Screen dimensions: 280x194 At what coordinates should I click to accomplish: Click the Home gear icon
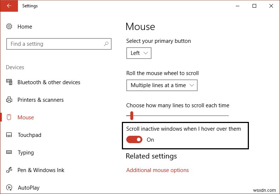coord(10,27)
